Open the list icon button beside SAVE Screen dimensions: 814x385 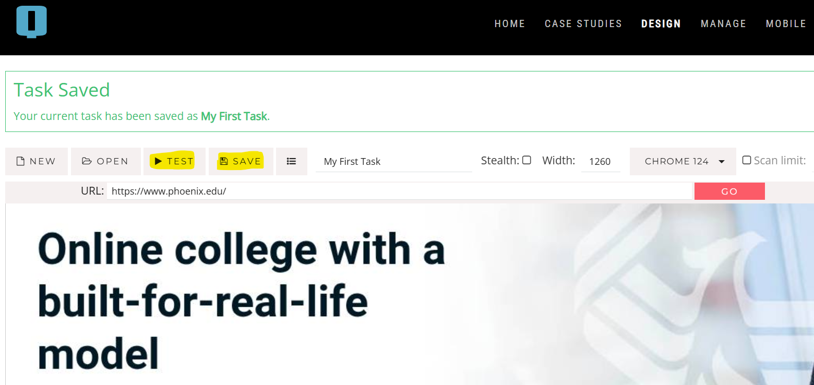[292, 161]
